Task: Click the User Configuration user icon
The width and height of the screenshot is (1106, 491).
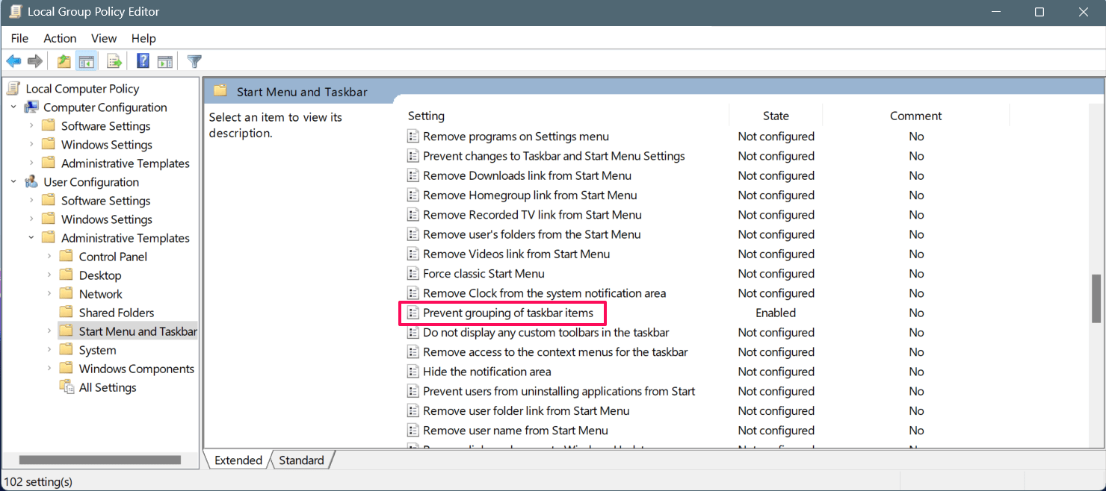Action: point(31,182)
